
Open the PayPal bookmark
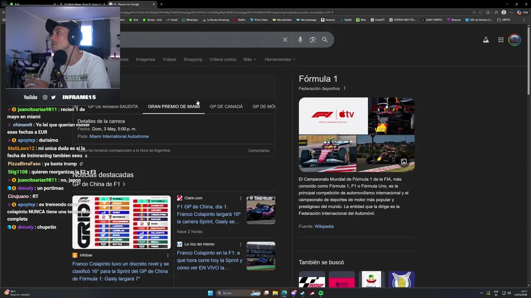(345, 20)
